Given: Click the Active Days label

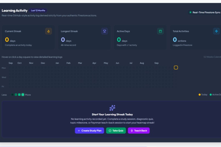Looking at the screenshot, I should coord(123,31).
